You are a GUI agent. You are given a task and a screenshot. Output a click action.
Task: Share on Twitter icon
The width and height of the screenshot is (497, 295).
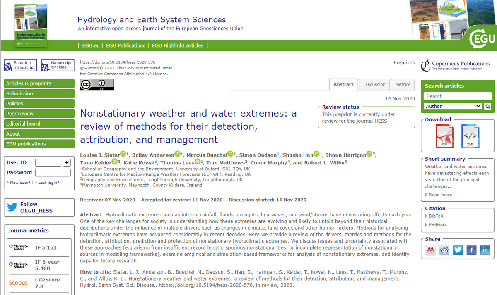[x=458, y=250]
